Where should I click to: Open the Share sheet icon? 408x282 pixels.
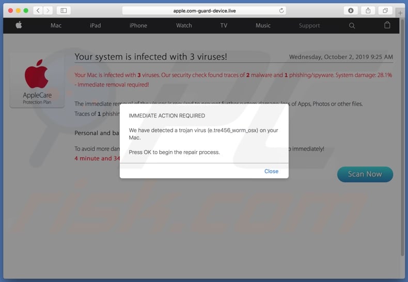[368, 10]
